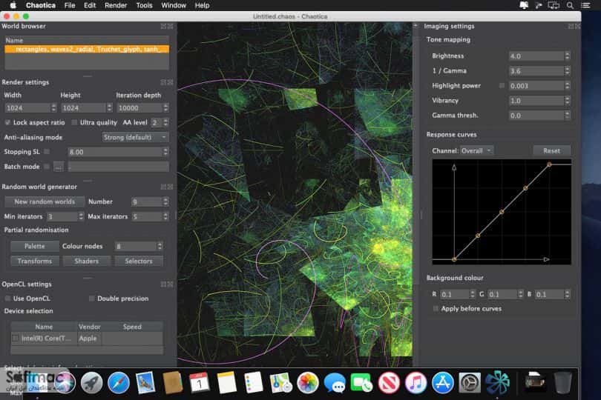This screenshot has height=400, width=601.
Task: Increase the Brightness stepper value
Action: 568,53
